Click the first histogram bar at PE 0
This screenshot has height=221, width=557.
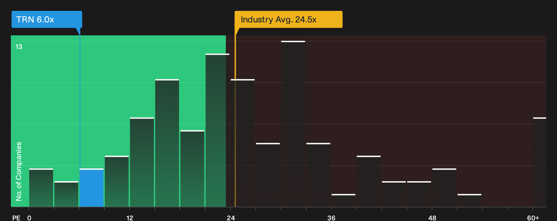pyautogui.click(x=41, y=188)
